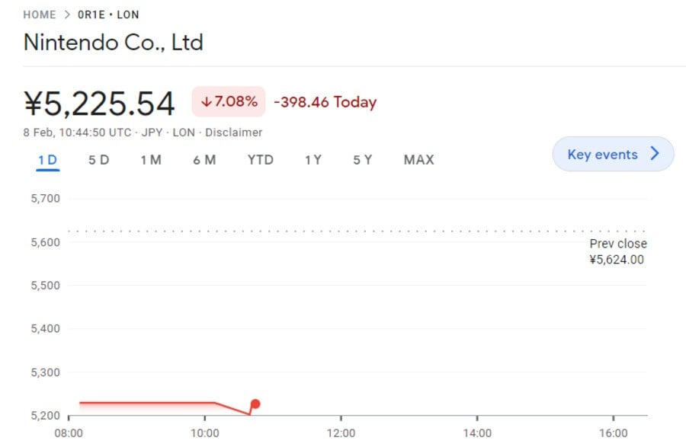View the 1Y price history
The image size is (686, 444).
[313, 160]
